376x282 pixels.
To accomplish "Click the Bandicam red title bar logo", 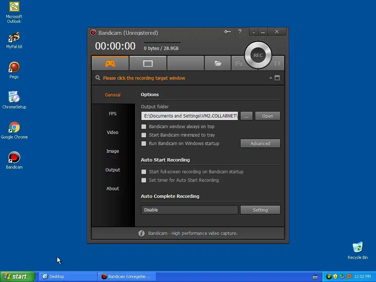I will tap(93, 33).
